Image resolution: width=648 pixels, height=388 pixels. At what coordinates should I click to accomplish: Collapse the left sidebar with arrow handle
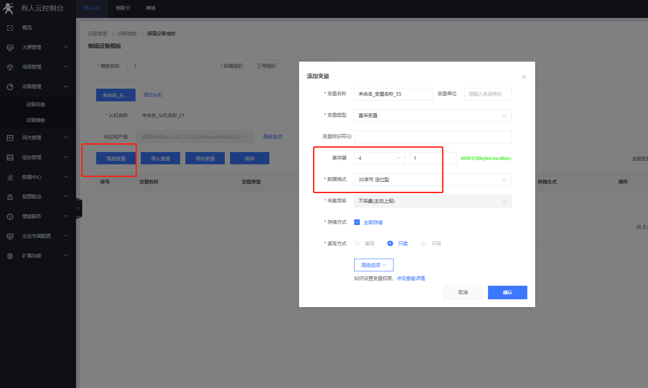78,208
